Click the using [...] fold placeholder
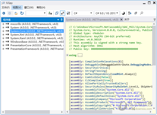157x115 pixels. coord(80,55)
